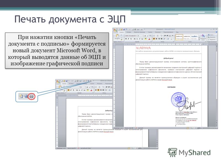Image resolution: width=221 pixels, height=165 pixels.
Task: Select Format Painter brush in front window
Action: click(x=122, y=40)
